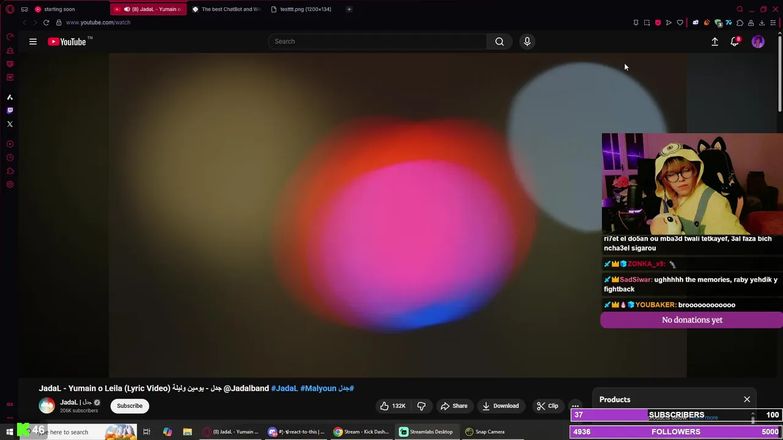View site security lock info
The image size is (783, 440).
click(x=59, y=23)
